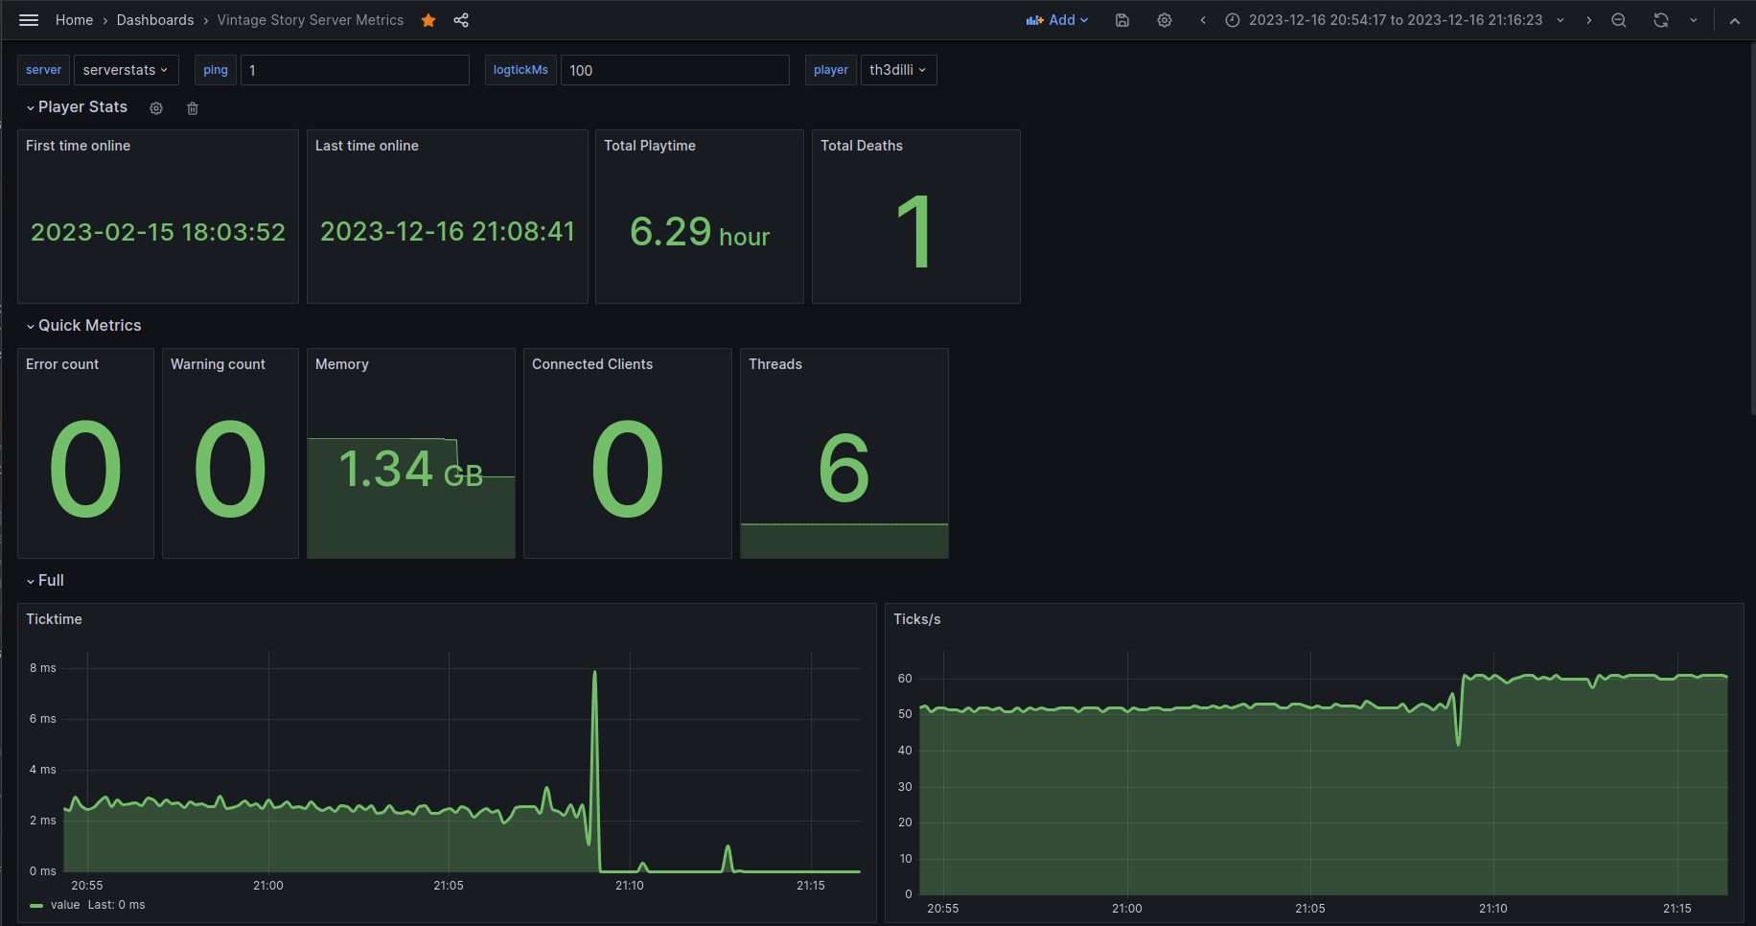Viewport: 1756px width, 926px height.
Task: Open the hamburger navigation menu
Action: 29,20
